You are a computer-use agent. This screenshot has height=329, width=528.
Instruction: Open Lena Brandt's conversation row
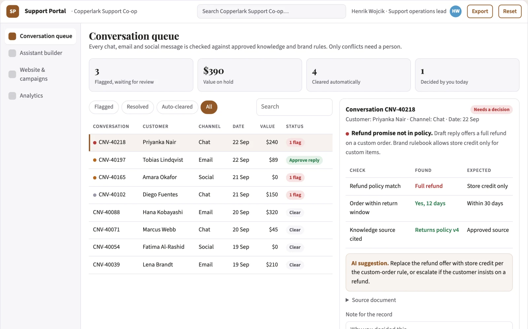211,265
